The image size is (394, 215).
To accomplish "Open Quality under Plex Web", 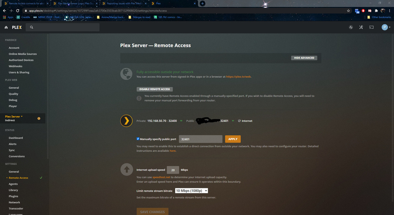I will 14,94.
